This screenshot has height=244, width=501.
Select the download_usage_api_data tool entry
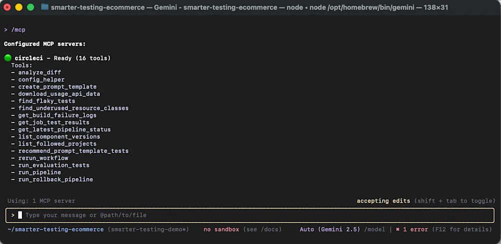59,94
